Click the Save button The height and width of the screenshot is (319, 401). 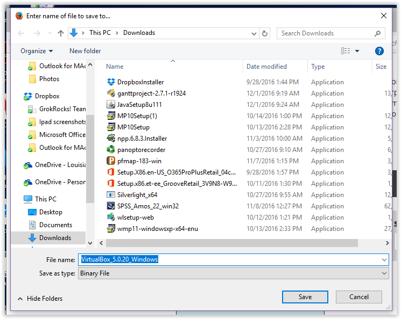point(305,297)
